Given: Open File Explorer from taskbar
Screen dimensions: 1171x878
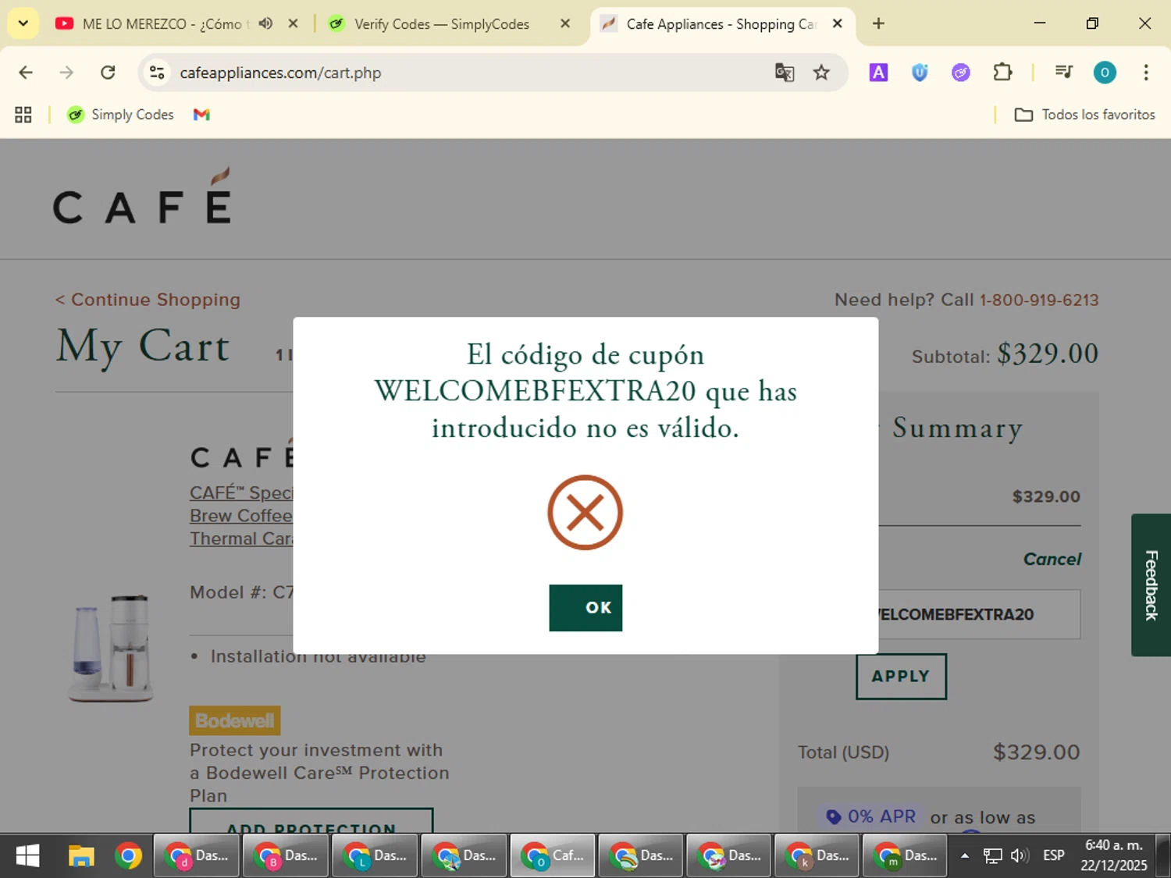Looking at the screenshot, I should pyautogui.click(x=81, y=856).
